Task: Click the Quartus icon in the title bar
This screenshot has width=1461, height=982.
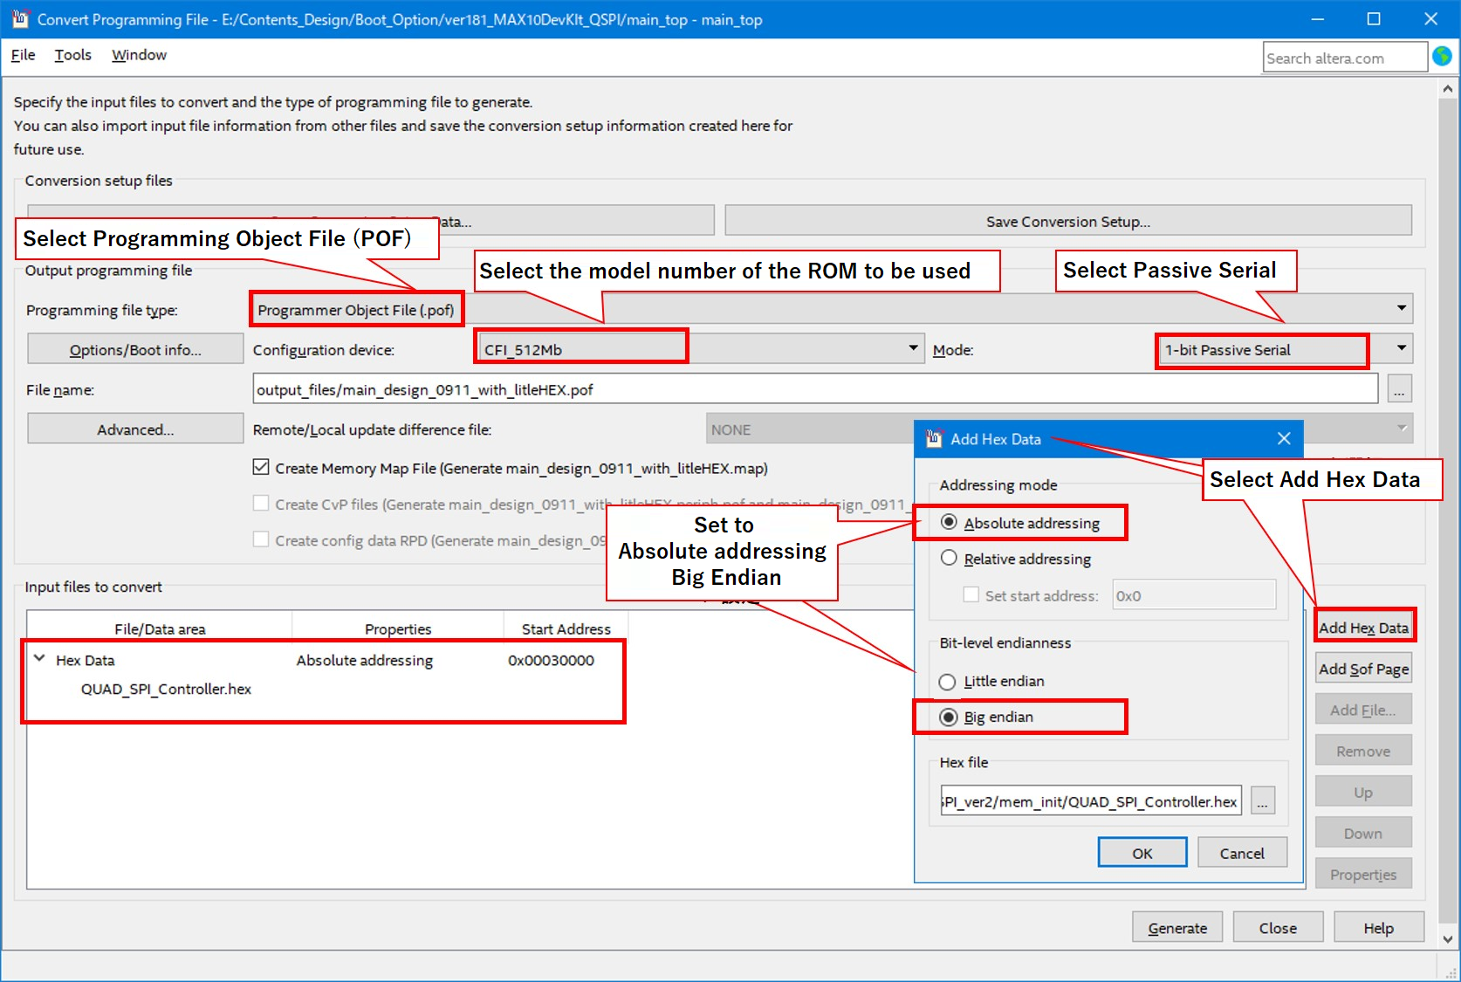Action: click(19, 18)
